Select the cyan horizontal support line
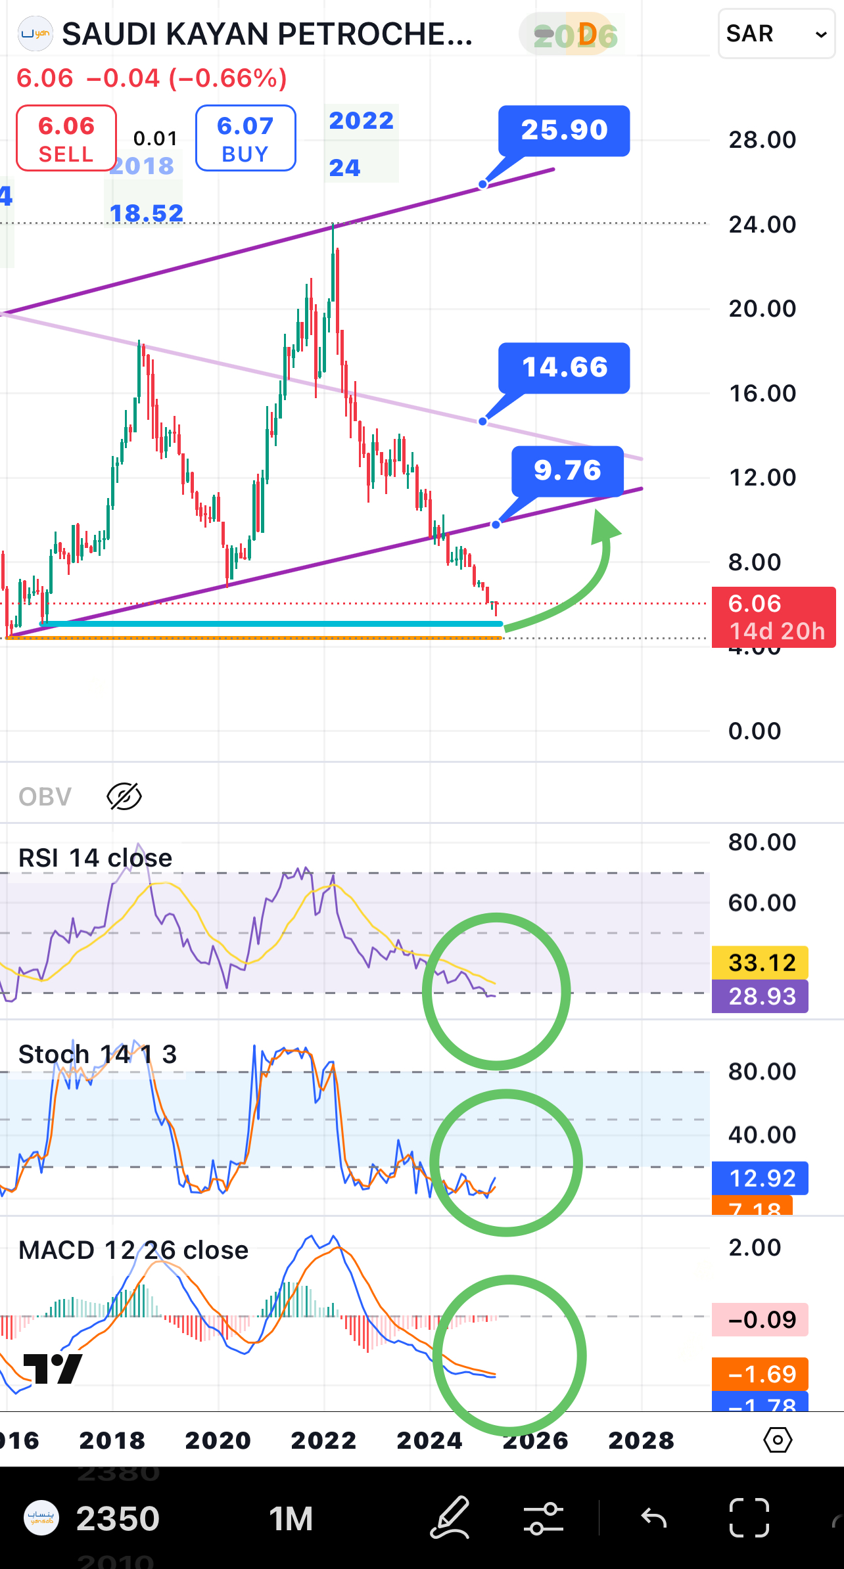The width and height of the screenshot is (844, 1569). 271,624
